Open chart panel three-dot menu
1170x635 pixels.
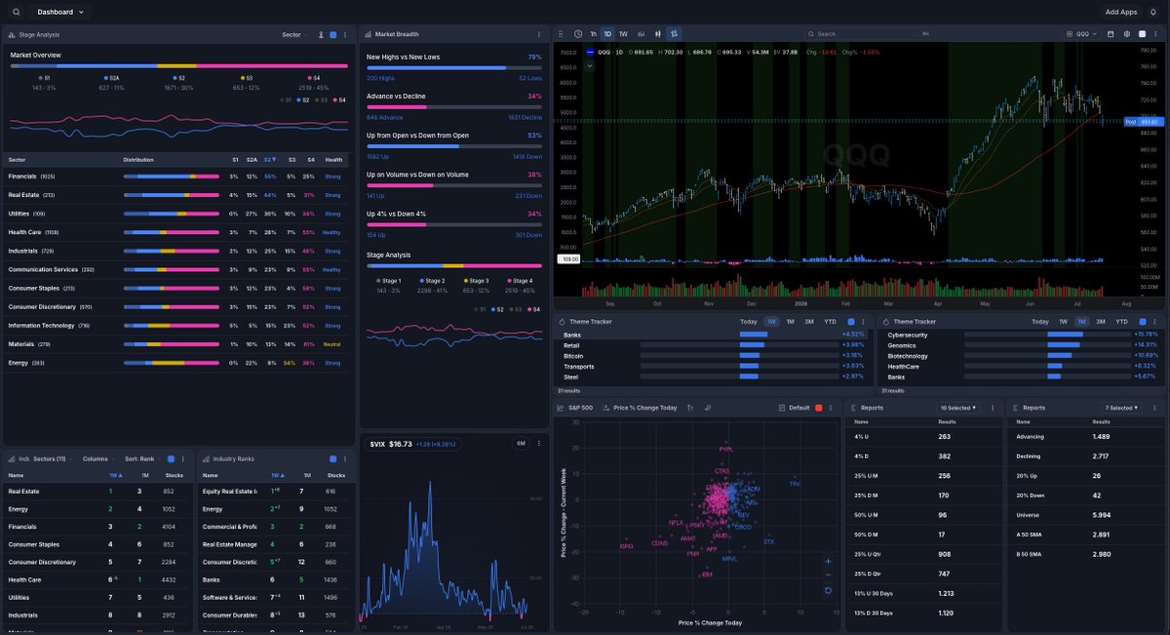[1156, 33]
